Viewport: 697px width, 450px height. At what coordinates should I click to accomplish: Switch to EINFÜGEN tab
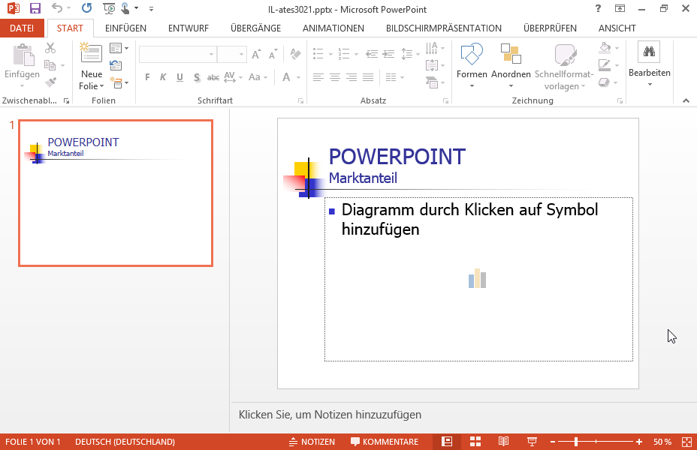coord(125,28)
